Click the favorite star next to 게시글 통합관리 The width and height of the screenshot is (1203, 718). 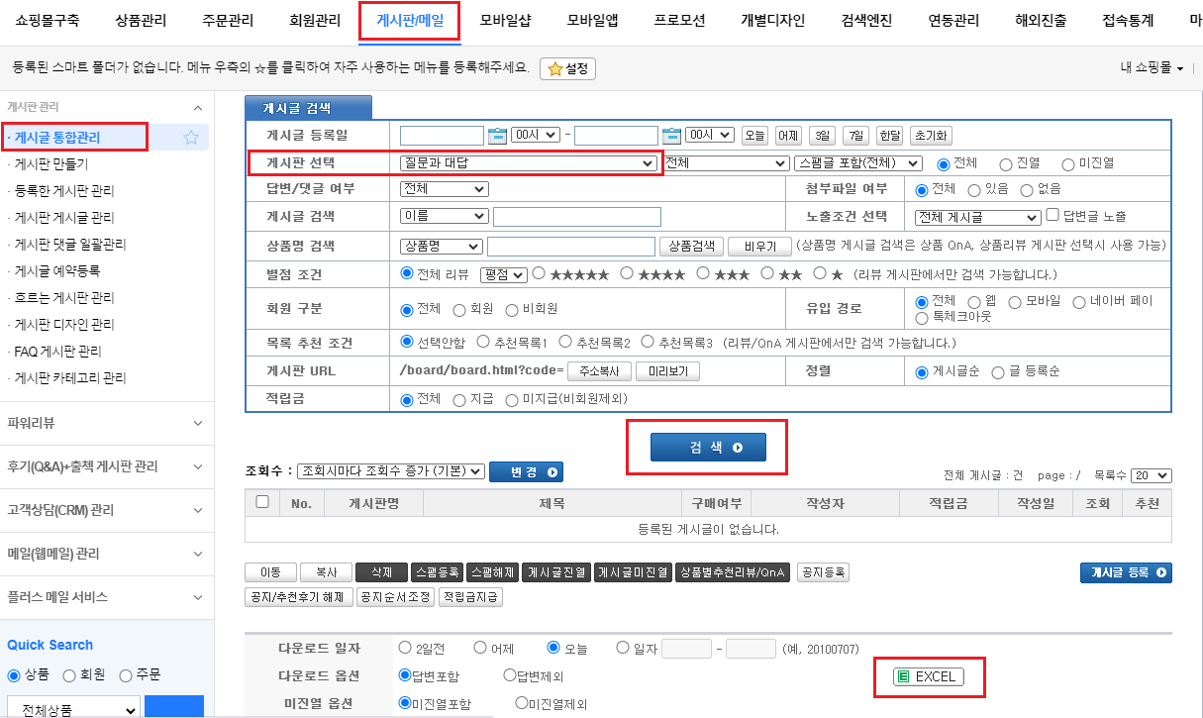coord(191,138)
